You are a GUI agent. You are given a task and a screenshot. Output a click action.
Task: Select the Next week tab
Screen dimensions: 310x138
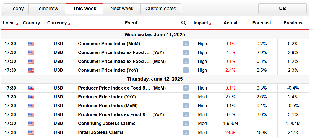122,9
